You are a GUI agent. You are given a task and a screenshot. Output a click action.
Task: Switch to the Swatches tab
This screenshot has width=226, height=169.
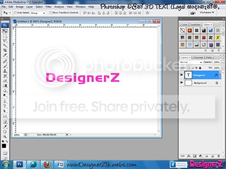[195, 25]
